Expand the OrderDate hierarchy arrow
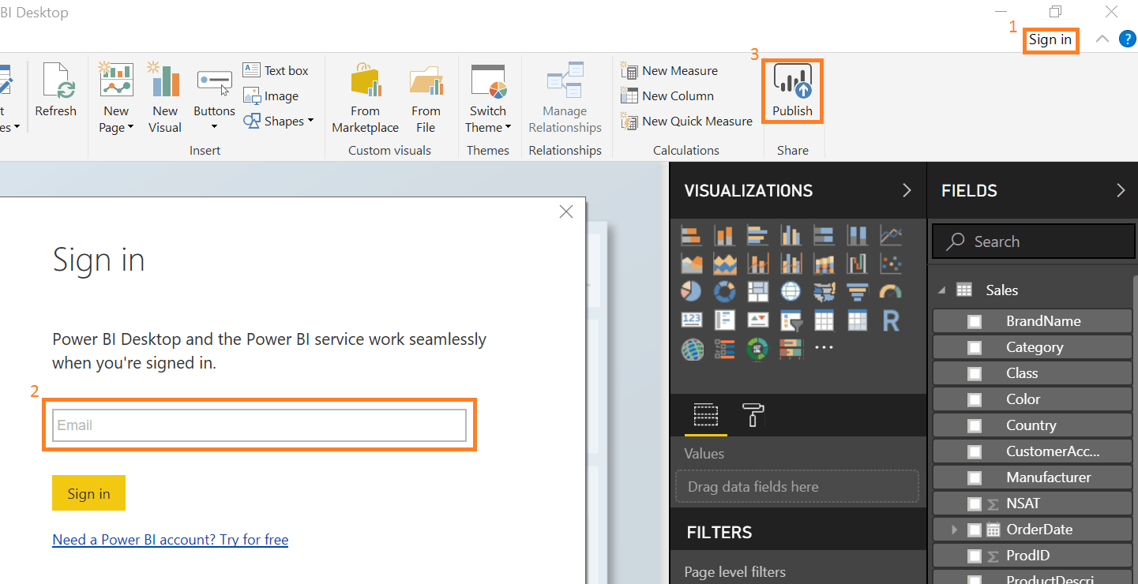Screen dimensions: 1138x584 (x=954, y=530)
